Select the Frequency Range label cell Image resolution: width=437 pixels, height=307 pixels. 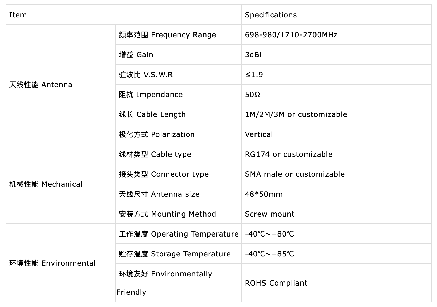click(167, 35)
